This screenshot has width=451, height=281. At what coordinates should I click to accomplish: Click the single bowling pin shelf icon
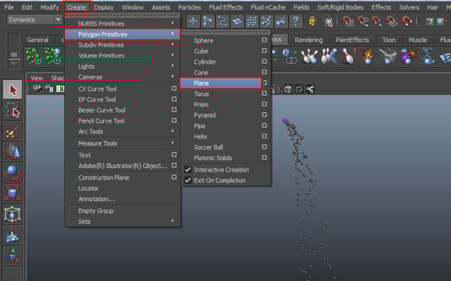coord(349,56)
